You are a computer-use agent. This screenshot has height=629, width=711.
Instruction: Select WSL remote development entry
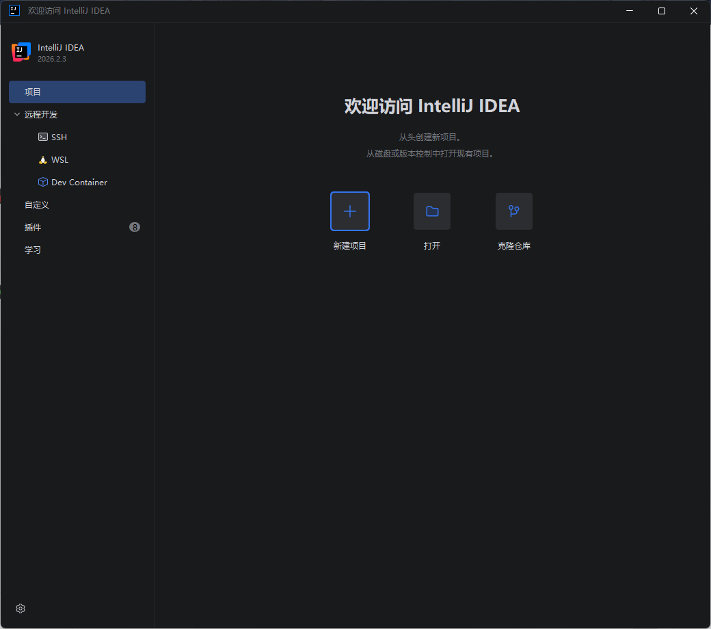pos(77,159)
